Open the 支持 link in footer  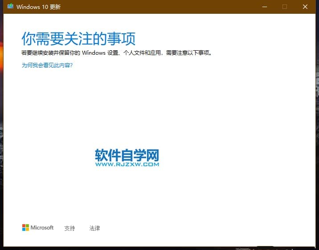tap(70, 228)
